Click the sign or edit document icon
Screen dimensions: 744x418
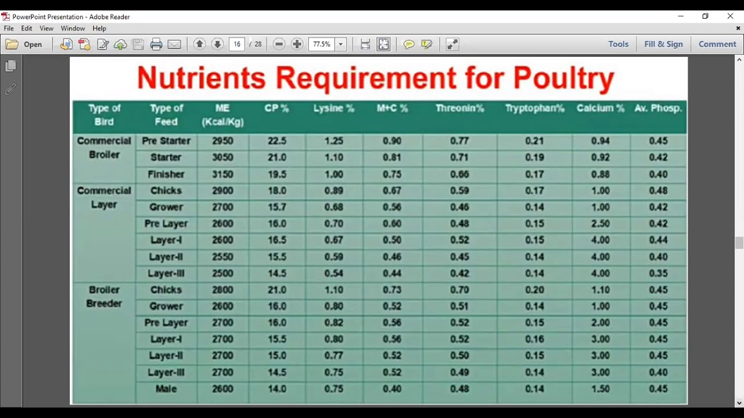coord(103,44)
